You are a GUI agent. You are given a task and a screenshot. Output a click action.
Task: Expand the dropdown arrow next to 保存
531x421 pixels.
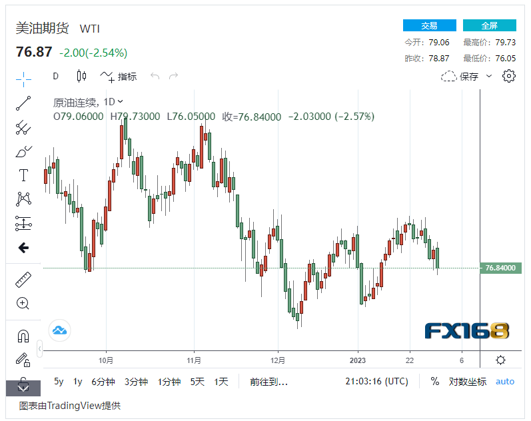pos(489,76)
